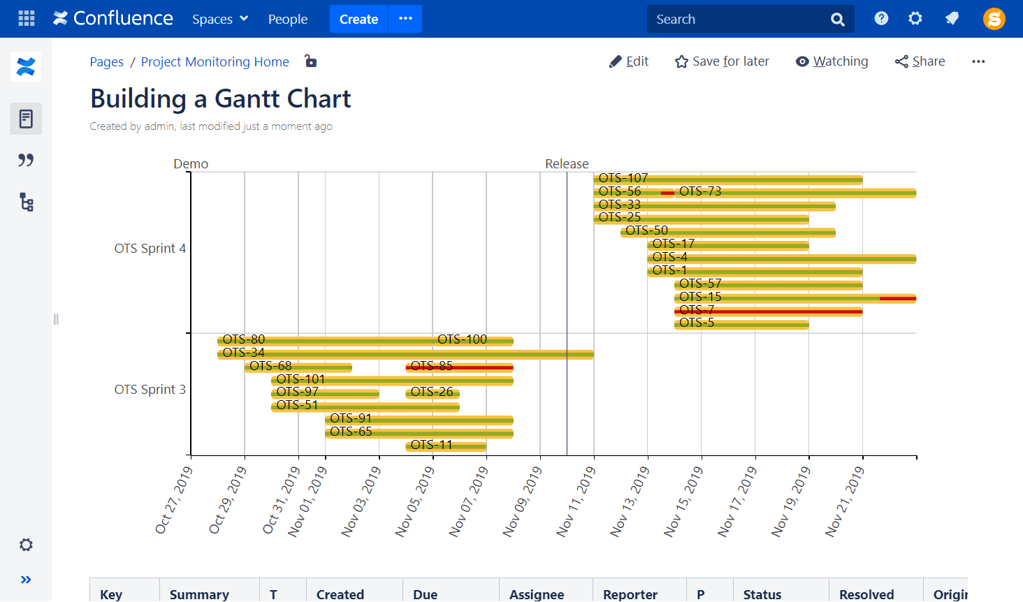Open your profile avatar menu

point(994,19)
